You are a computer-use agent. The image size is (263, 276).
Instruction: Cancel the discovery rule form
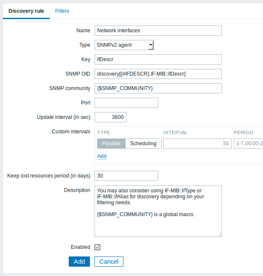coord(109,262)
